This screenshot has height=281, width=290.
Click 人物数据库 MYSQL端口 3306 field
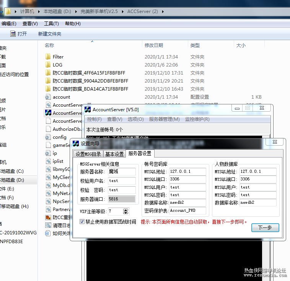(258, 179)
